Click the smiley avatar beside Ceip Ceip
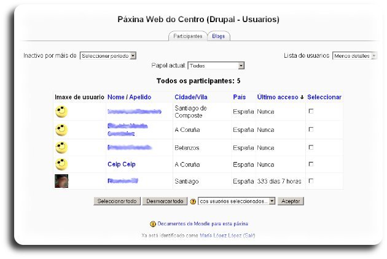387x259 pixels. [61, 164]
